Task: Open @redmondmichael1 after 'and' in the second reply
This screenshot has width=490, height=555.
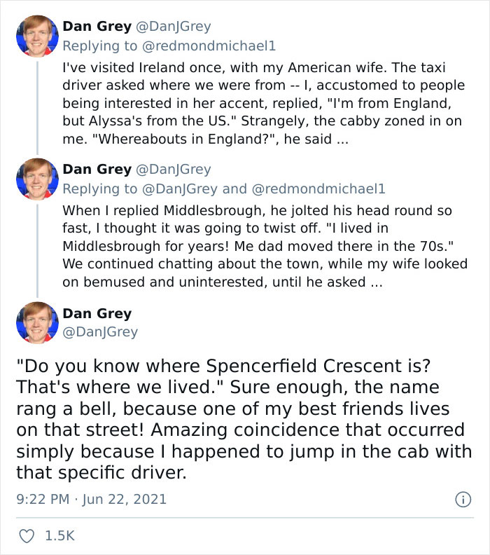Action: tap(318, 189)
